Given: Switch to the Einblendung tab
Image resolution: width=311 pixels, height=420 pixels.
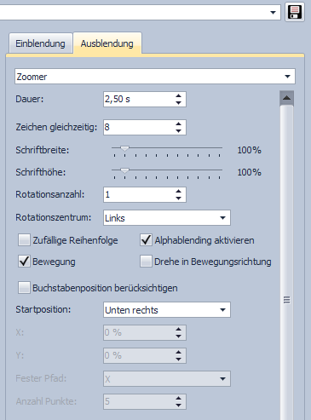Looking at the screenshot, I should coord(40,43).
